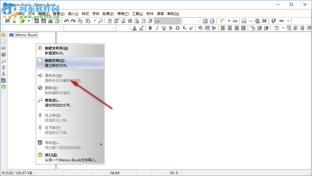312x176 pixels.
Task: Expand the arrow next to the ruler icon
Action: point(229,21)
